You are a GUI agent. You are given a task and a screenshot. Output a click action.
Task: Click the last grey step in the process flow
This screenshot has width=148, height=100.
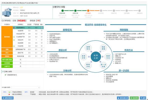[x=139, y=11]
